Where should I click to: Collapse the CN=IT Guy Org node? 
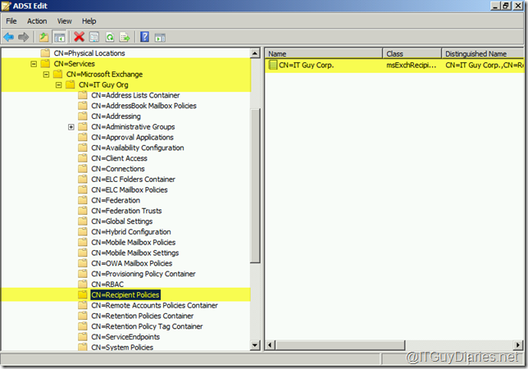point(58,84)
